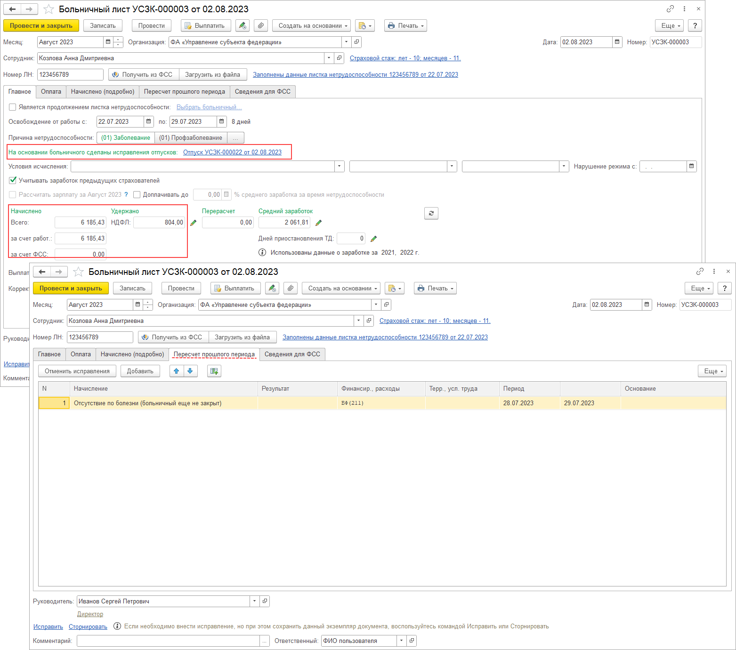Copy link icon in upper window title

[670, 9]
